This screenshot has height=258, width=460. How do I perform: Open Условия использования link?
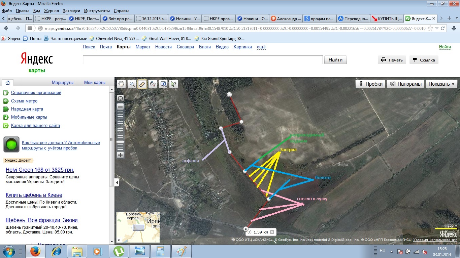click(435, 240)
